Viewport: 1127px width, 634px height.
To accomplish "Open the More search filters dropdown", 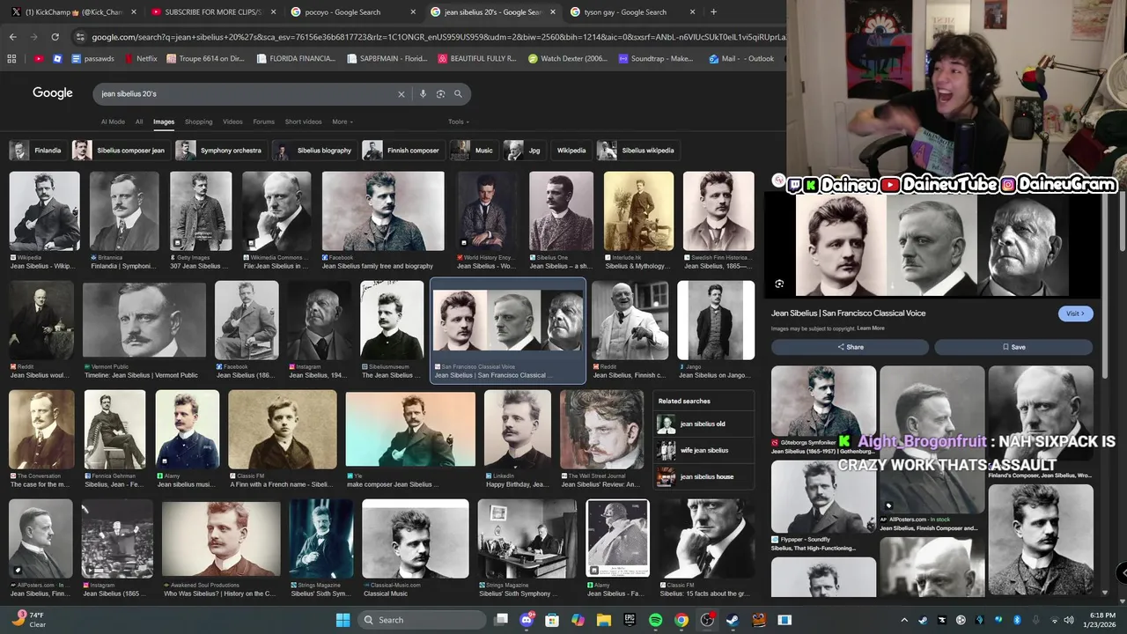I will tap(343, 122).
